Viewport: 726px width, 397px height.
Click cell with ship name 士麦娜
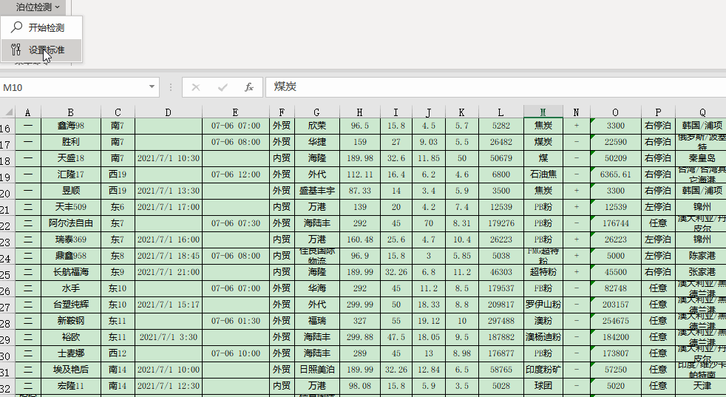(71, 353)
